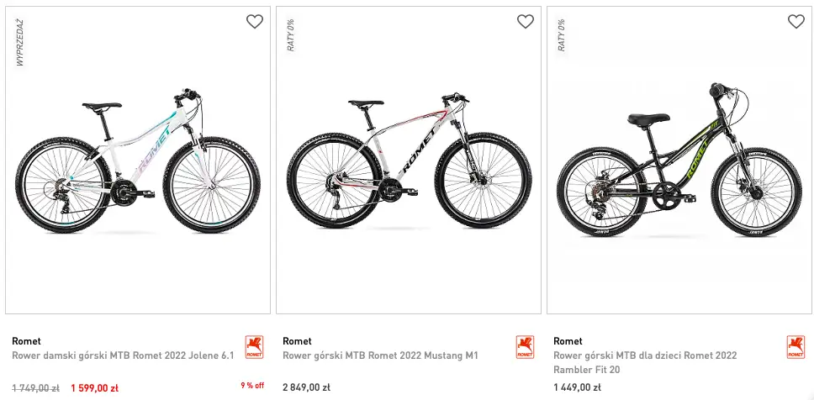Click the Romet brand name above Mustang M1
Viewport: 814px width, 400px height.
click(x=297, y=341)
